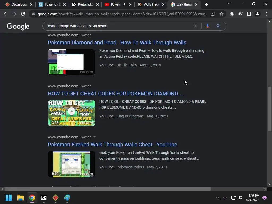
Task: Close the Downloads tab
Action: (31, 5)
